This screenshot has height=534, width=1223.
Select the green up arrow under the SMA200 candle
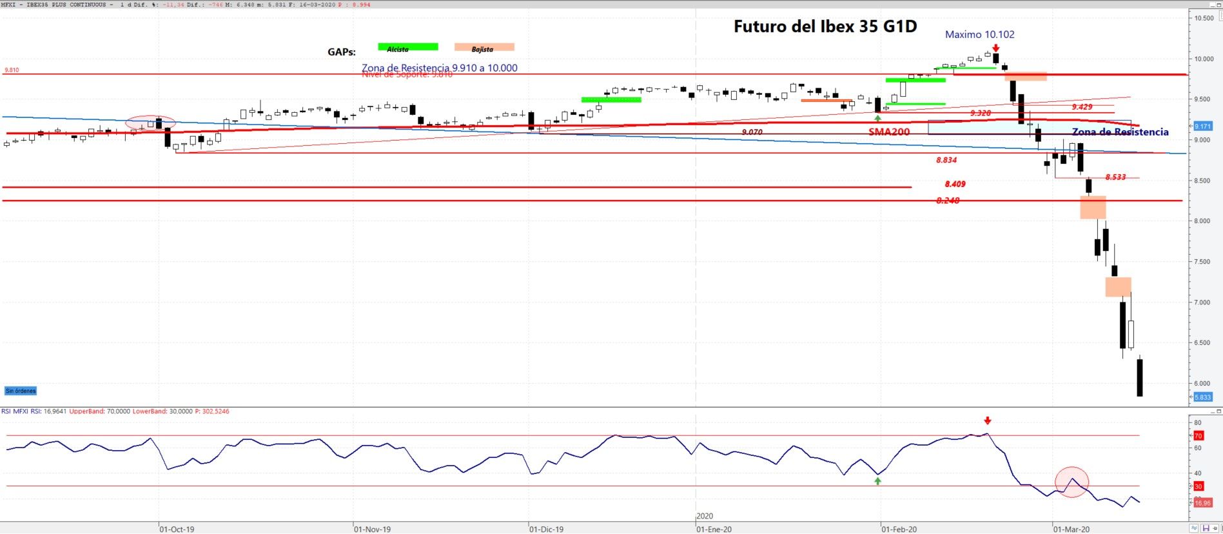[x=877, y=119]
